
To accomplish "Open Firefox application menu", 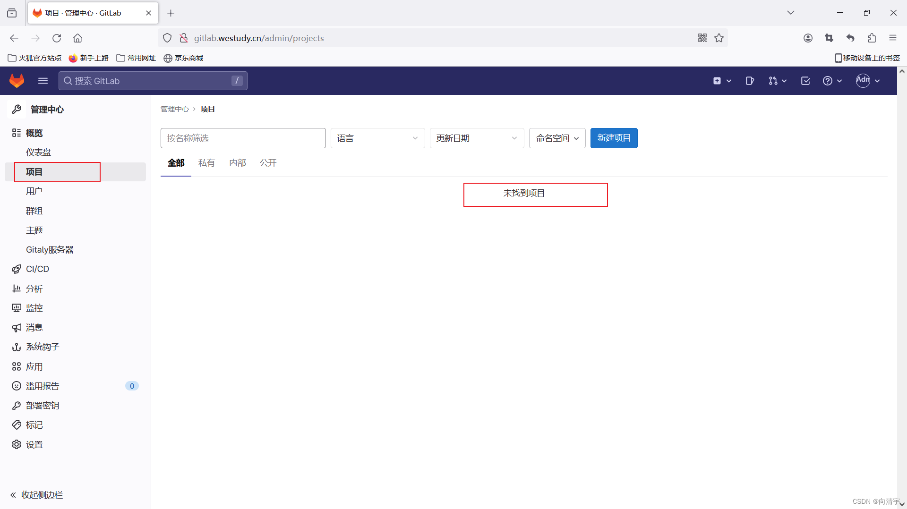I will [x=893, y=38].
